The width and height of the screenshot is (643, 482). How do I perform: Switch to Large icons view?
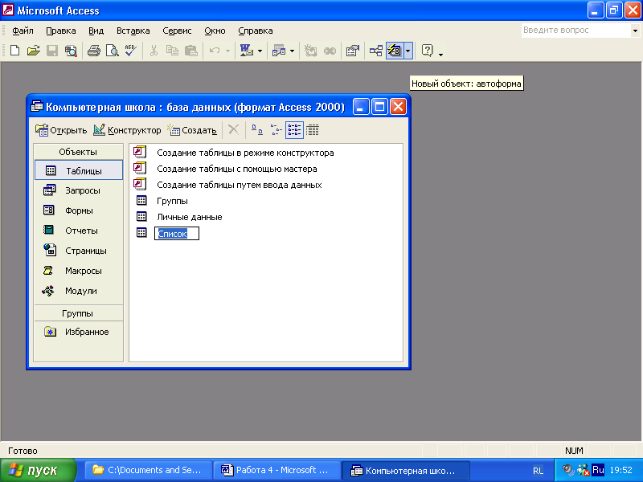click(x=256, y=130)
